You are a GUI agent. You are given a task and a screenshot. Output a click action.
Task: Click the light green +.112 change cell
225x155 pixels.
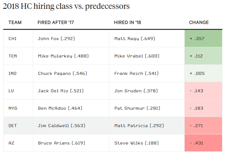[203, 56]
